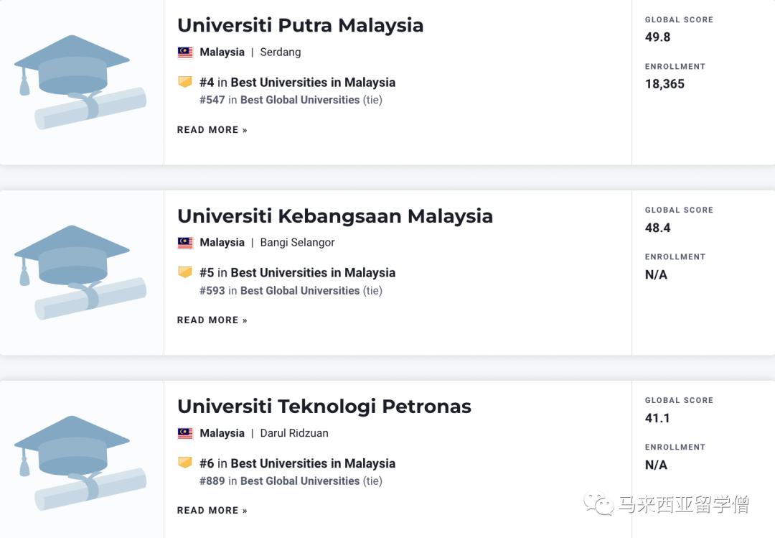Open the Universiti Putra Malaysia title link
The height and width of the screenshot is (538, 775).
tap(300, 25)
